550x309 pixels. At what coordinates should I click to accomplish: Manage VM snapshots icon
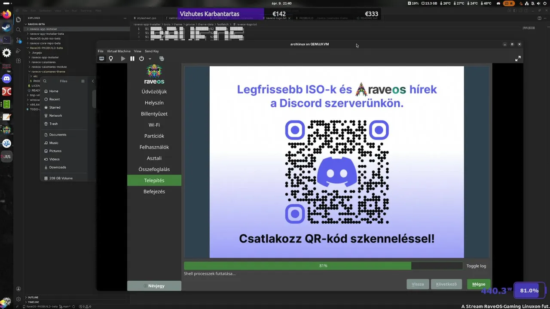162,58
